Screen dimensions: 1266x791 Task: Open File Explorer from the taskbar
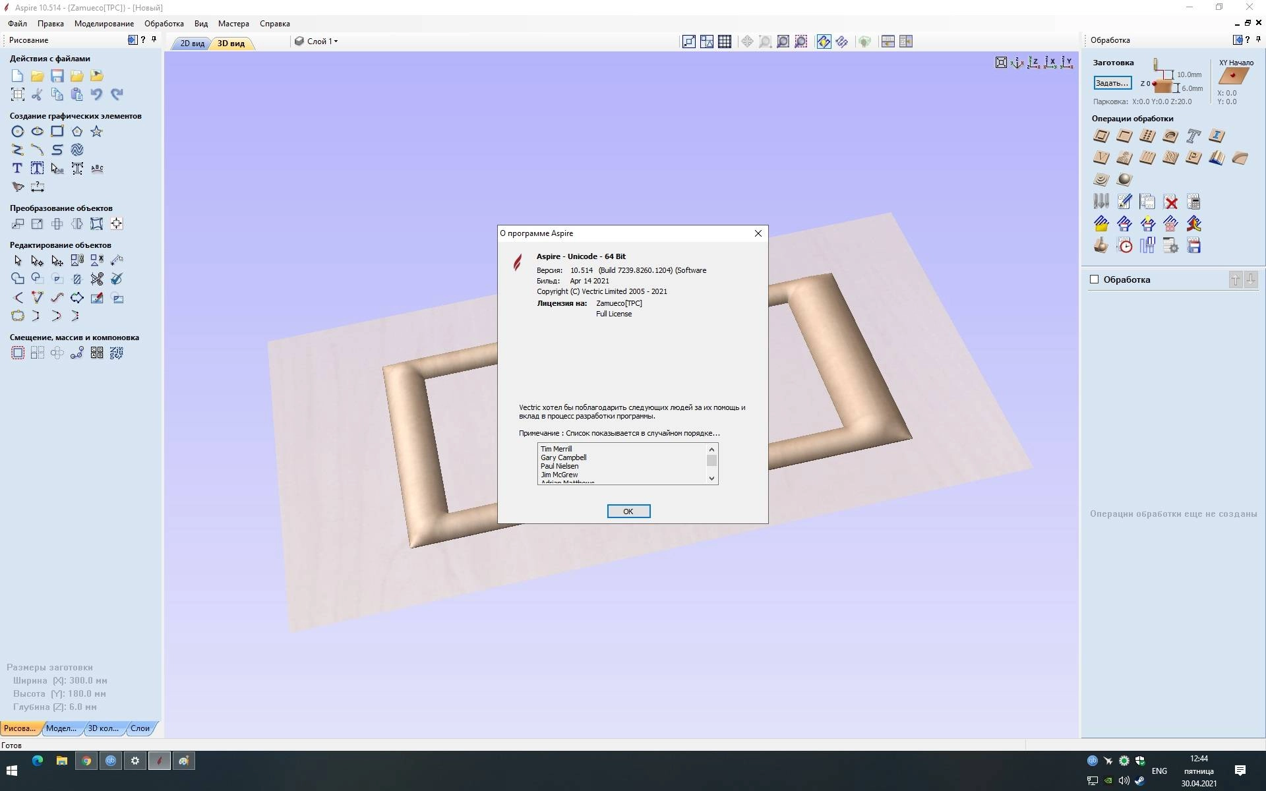point(62,761)
